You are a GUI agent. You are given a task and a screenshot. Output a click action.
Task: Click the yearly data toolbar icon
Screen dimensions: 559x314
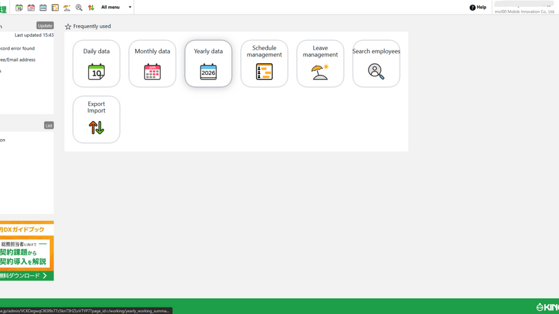pyautogui.click(x=43, y=8)
